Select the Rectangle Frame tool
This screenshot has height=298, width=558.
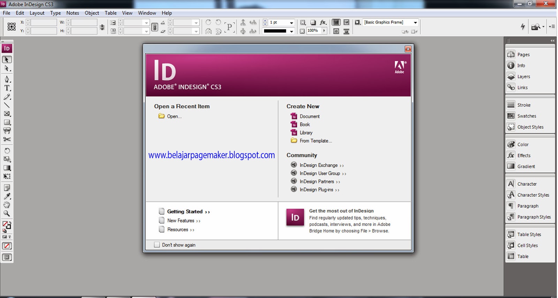pos(7,113)
